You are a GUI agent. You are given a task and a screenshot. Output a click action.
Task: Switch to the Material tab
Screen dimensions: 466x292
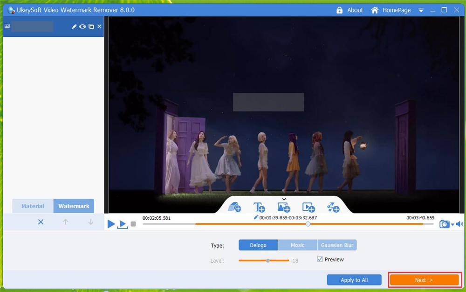(33, 206)
